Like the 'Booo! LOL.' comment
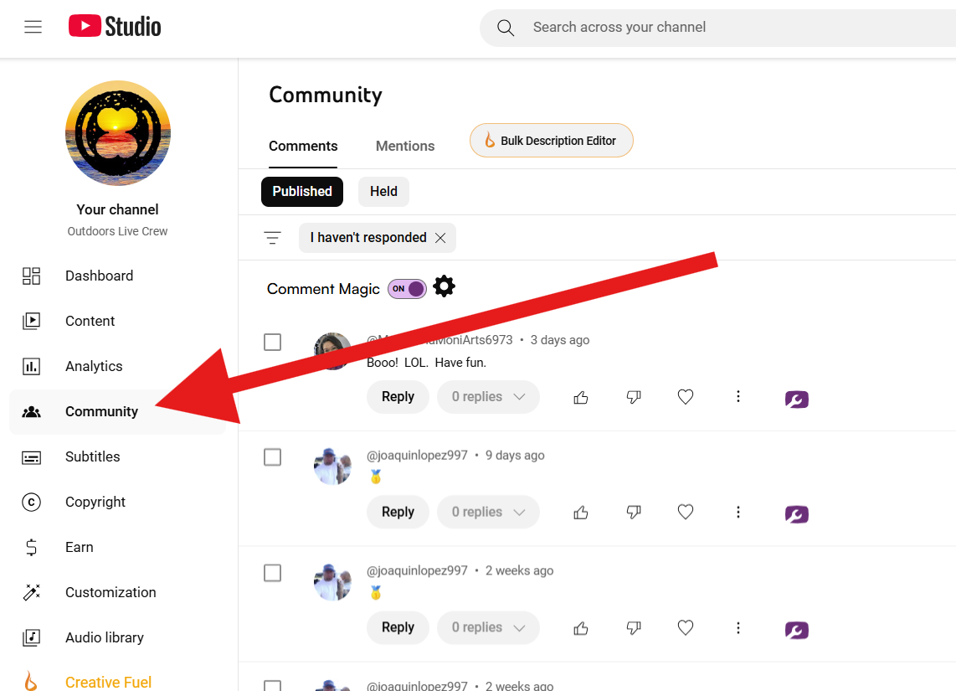Viewport: 956px width, 691px height. (x=581, y=398)
